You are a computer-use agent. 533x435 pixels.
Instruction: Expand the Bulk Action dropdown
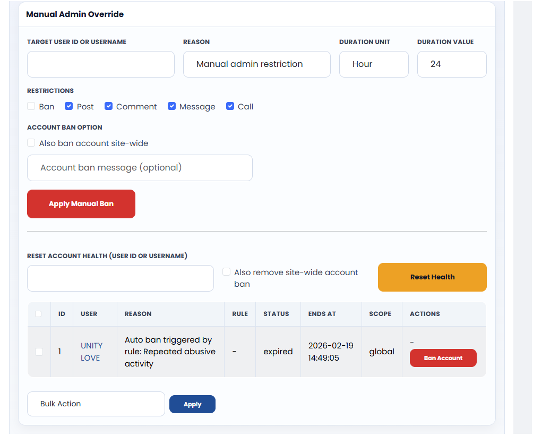pyautogui.click(x=96, y=404)
